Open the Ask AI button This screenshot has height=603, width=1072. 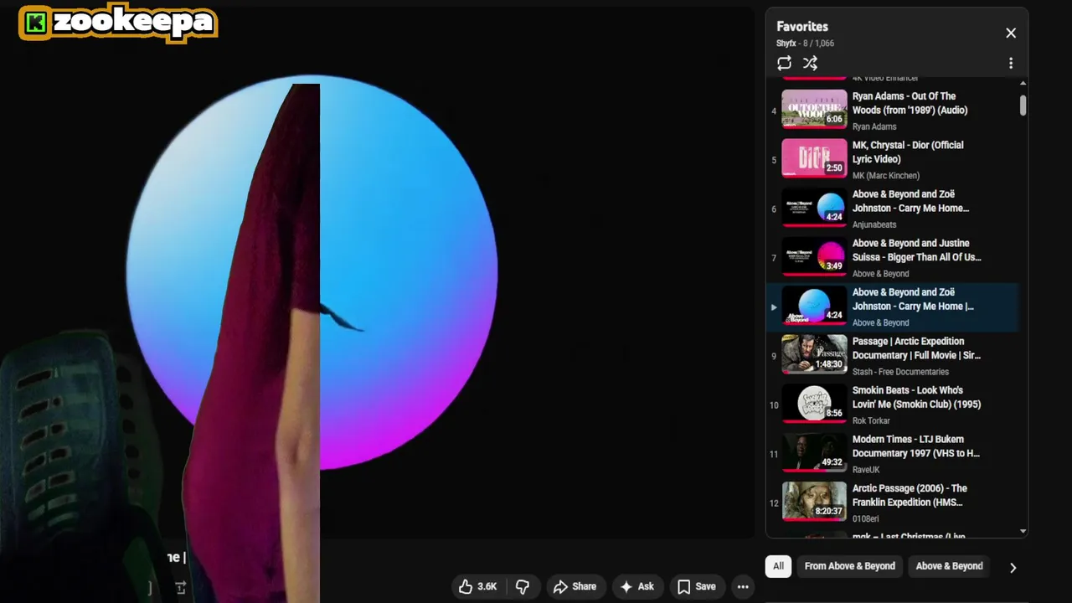[x=636, y=586]
